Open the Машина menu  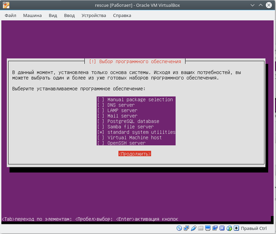pyautogui.click(x=32, y=16)
